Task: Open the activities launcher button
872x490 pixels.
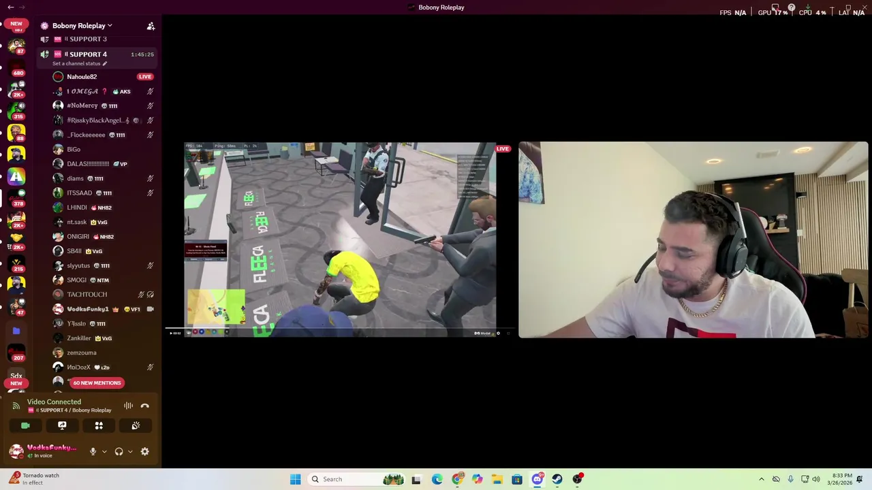Action: [x=99, y=425]
